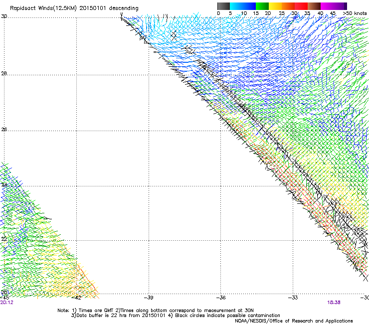The image size is (369, 324).
Task: Click the cyan segment of the speed legend
Action: click(236, 6)
